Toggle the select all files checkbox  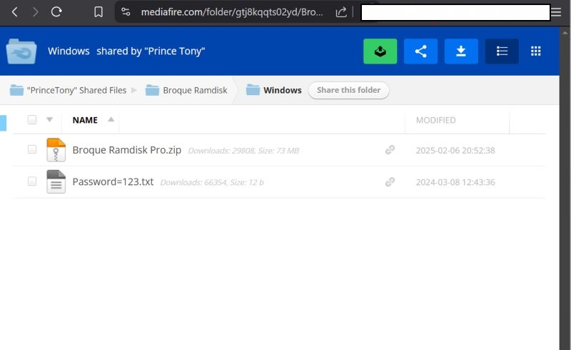click(32, 120)
